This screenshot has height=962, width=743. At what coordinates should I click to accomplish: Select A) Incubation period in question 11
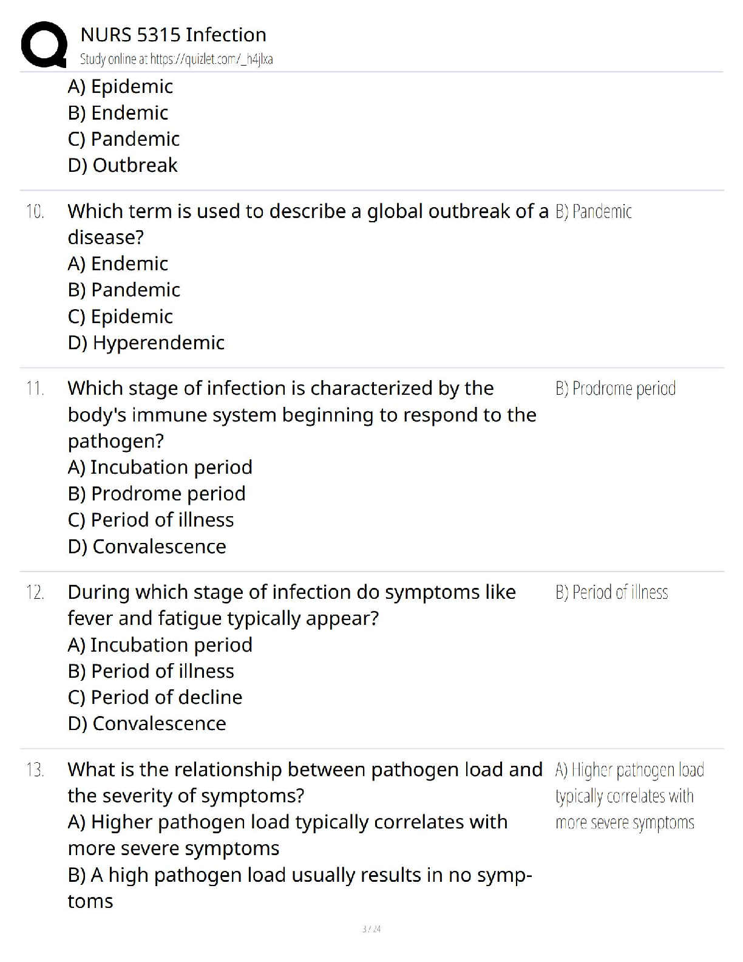click(160, 467)
